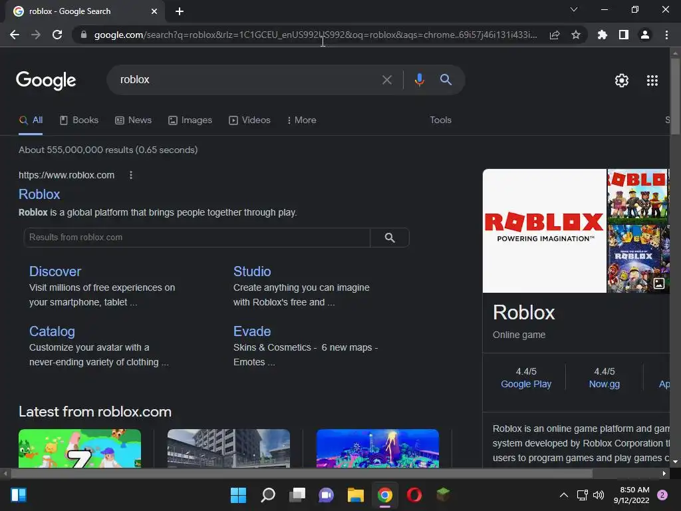The height and width of the screenshot is (511, 681).
Task: Search within roblox.com magnifier button
Action: 390,238
